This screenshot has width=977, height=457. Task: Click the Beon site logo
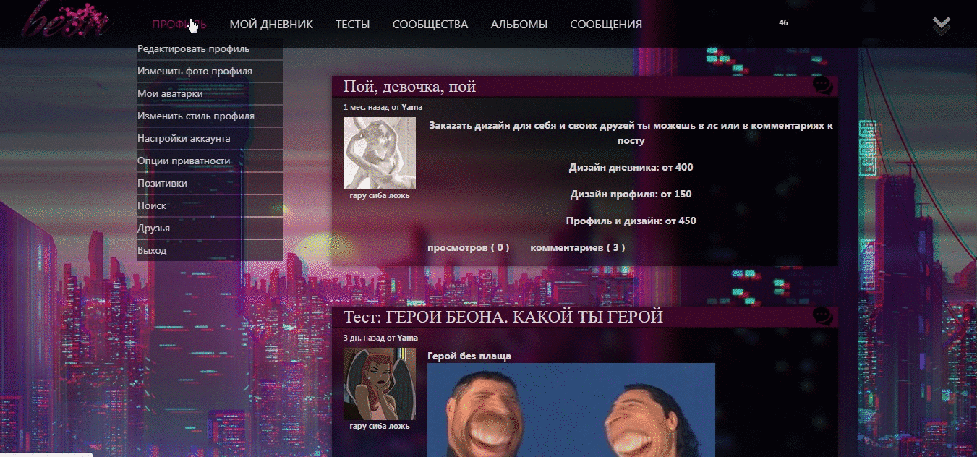click(x=65, y=20)
